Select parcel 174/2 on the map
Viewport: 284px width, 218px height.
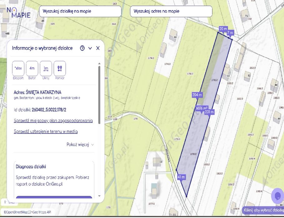pyautogui.click(x=167, y=64)
